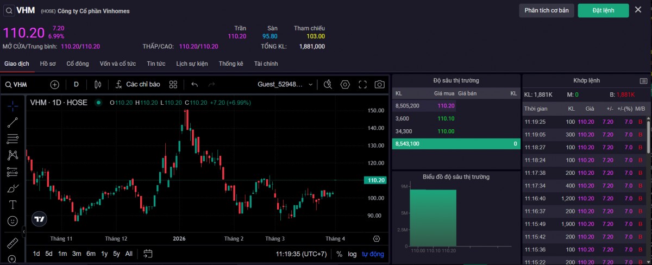Open the candlestick chart style selector
Image resolution: width=652 pixels, height=265 pixels.
tap(98, 85)
